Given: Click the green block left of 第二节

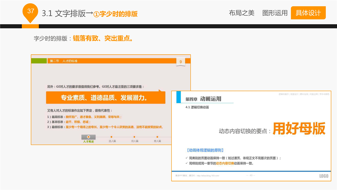Looking at the screenshot, I should tap(39, 61).
